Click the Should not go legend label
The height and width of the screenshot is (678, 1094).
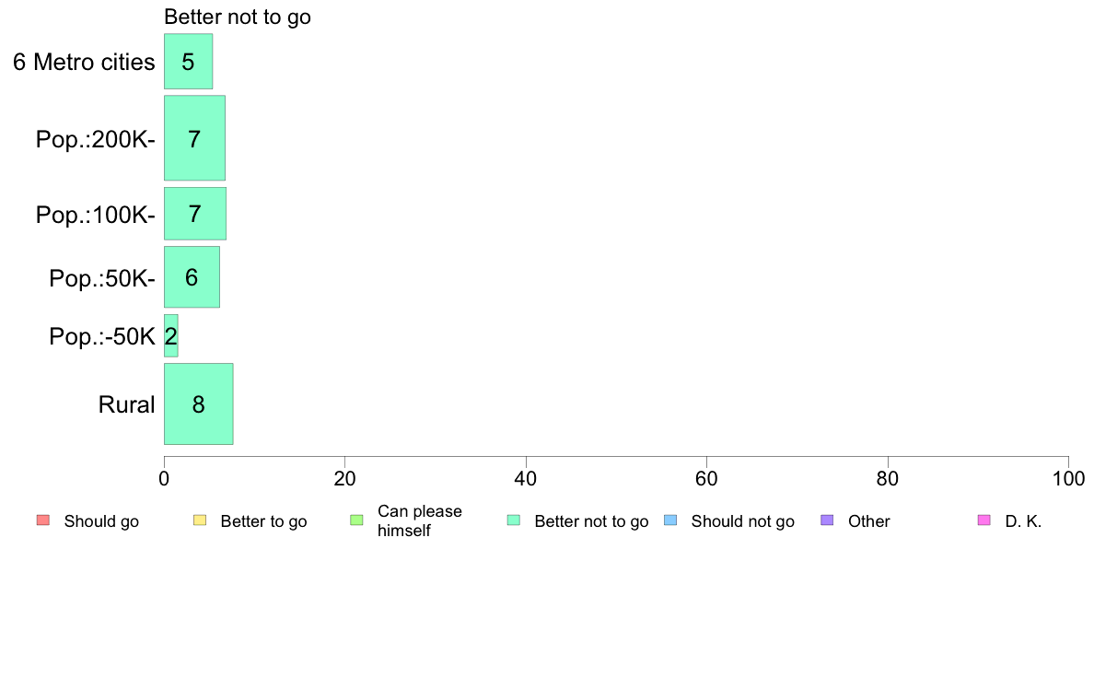(x=742, y=521)
